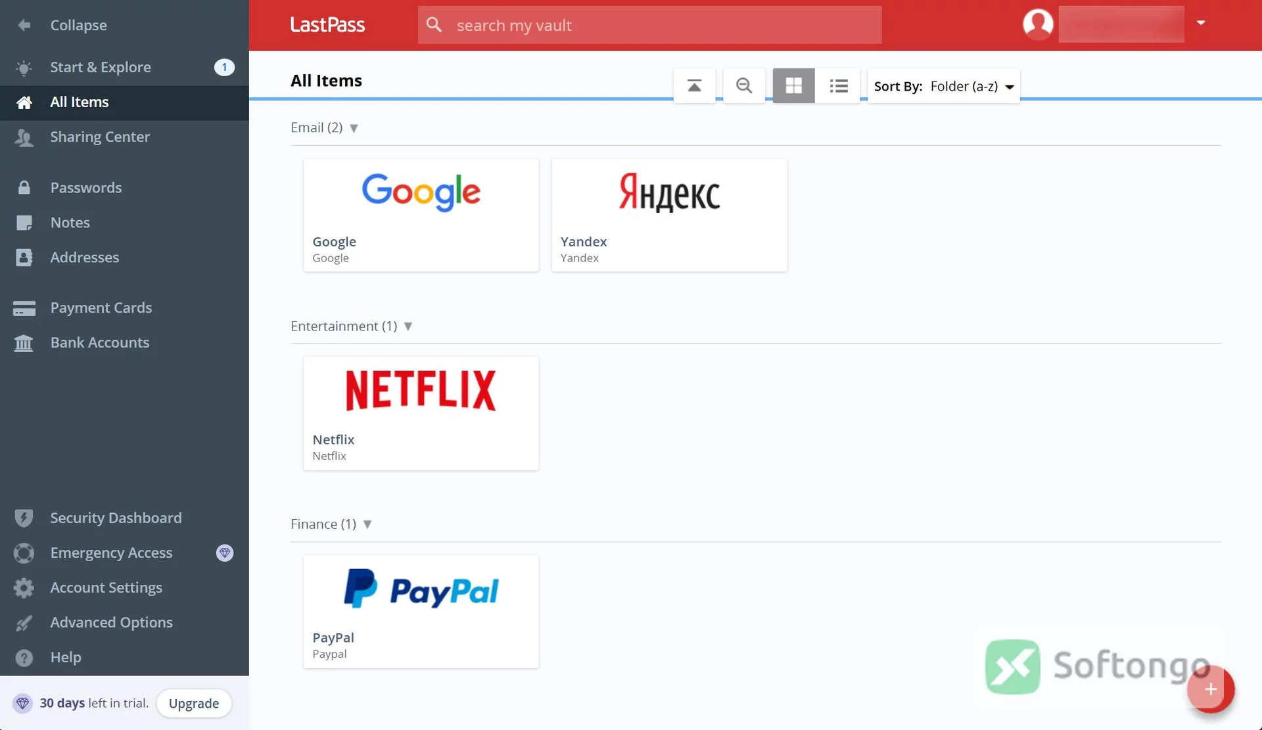The height and width of the screenshot is (730, 1262).
Task: Click the Notes sticky-note icon
Action: 24,222
